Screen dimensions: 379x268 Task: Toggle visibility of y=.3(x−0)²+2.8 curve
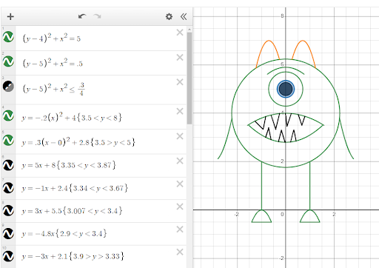pos(8,140)
